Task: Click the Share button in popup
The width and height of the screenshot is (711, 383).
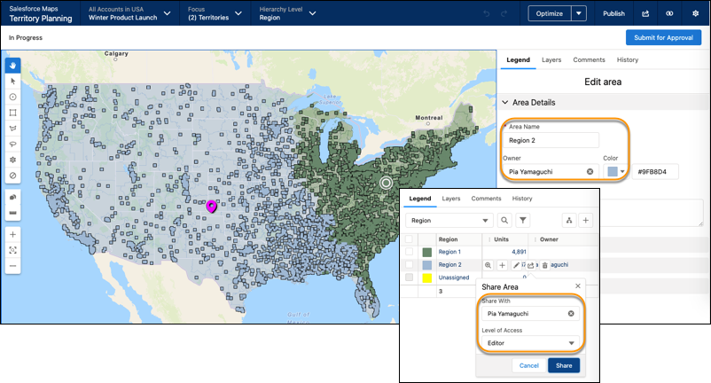Action: (x=564, y=365)
